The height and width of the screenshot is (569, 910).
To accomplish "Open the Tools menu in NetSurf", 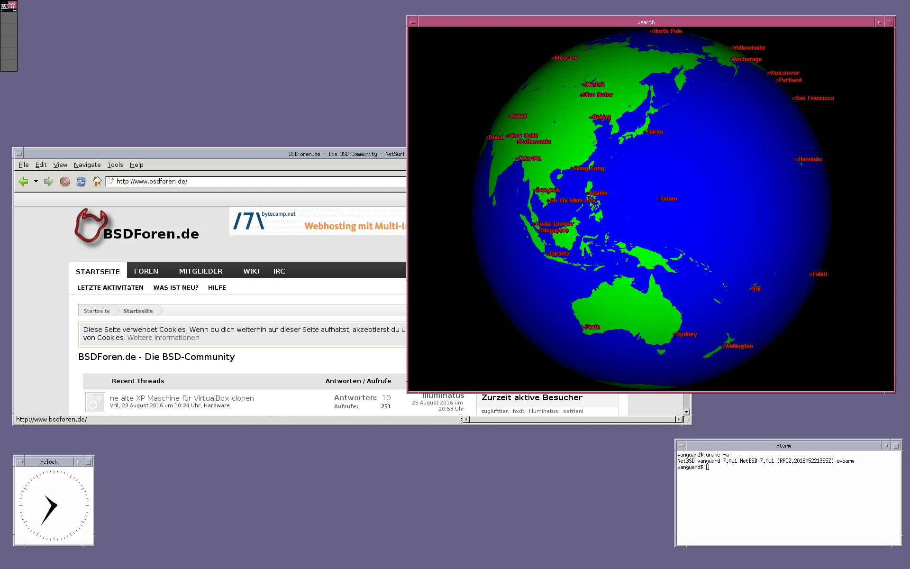I will pyautogui.click(x=115, y=165).
